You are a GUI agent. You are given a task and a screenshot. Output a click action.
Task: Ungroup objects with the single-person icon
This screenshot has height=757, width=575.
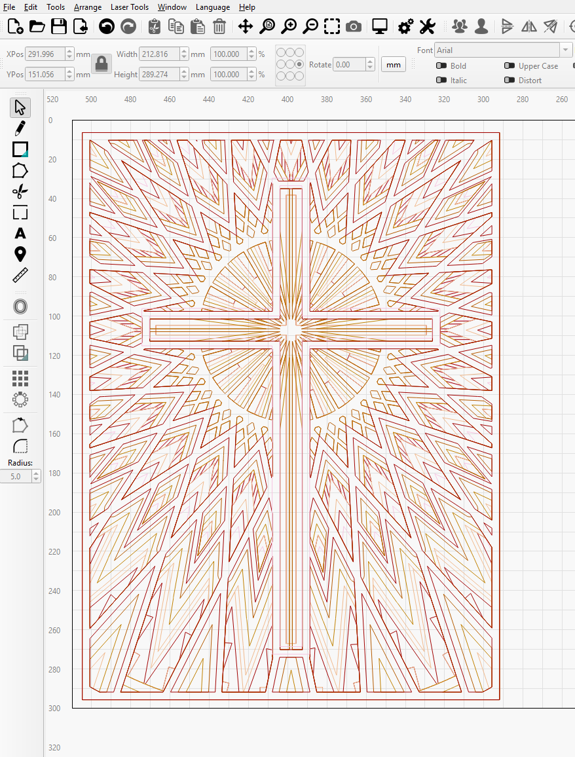[x=481, y=26]
